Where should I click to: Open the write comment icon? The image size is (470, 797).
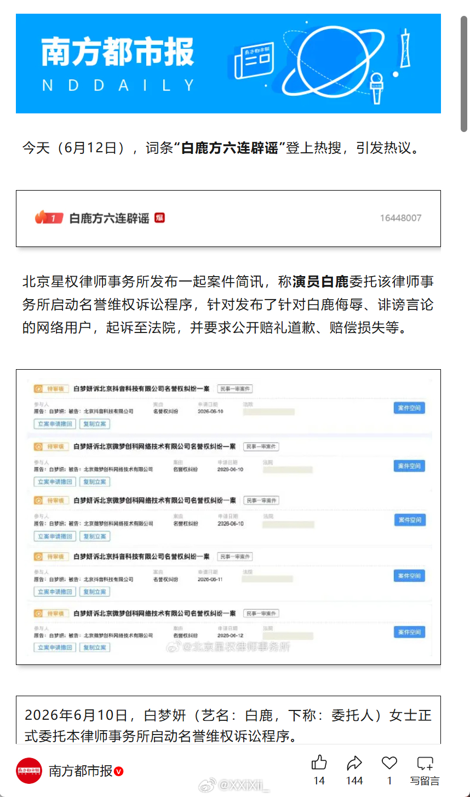425,763
